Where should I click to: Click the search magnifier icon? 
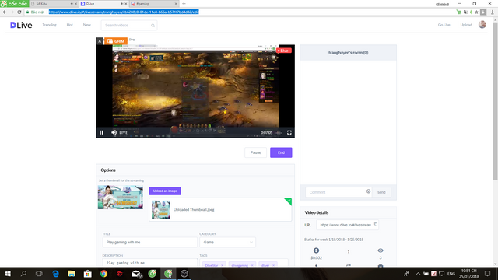pos(153,26)
